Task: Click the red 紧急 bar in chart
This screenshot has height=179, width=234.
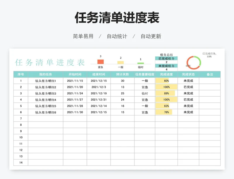Action: (x=100, y=62)
